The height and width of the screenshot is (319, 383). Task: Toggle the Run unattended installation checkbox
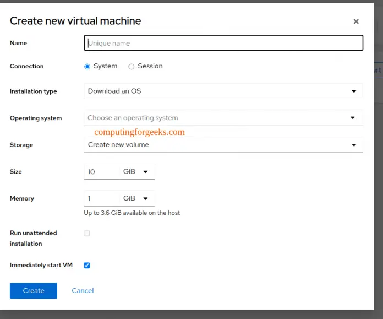tap(87, 234)
